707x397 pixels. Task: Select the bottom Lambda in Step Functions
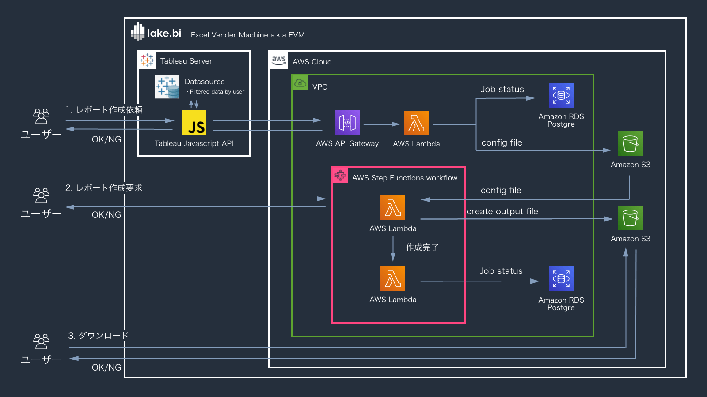pos(393,279)
